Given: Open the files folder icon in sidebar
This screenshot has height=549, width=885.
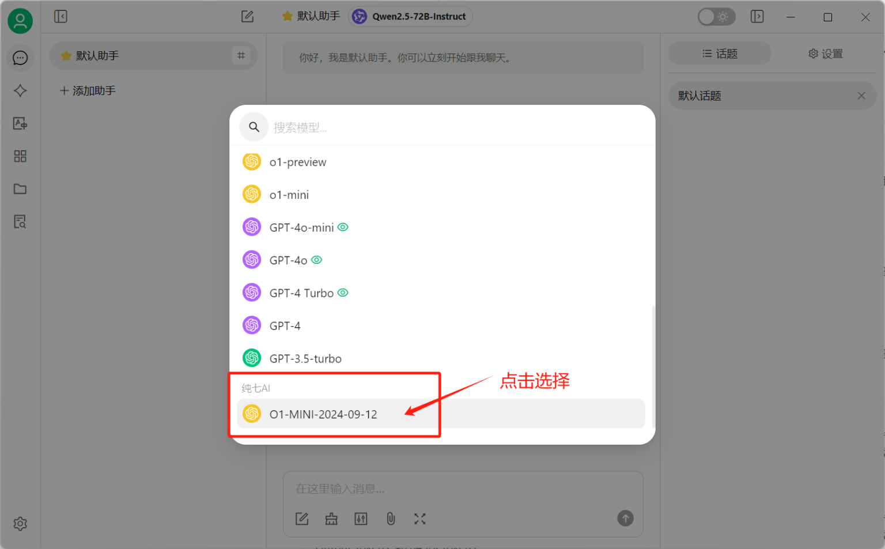Looking at the screenshot, I should 20,189.
